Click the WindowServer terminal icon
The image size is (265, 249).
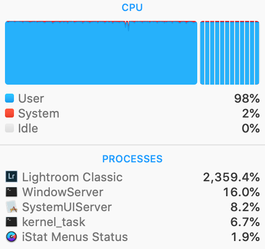tap(11, 192)
